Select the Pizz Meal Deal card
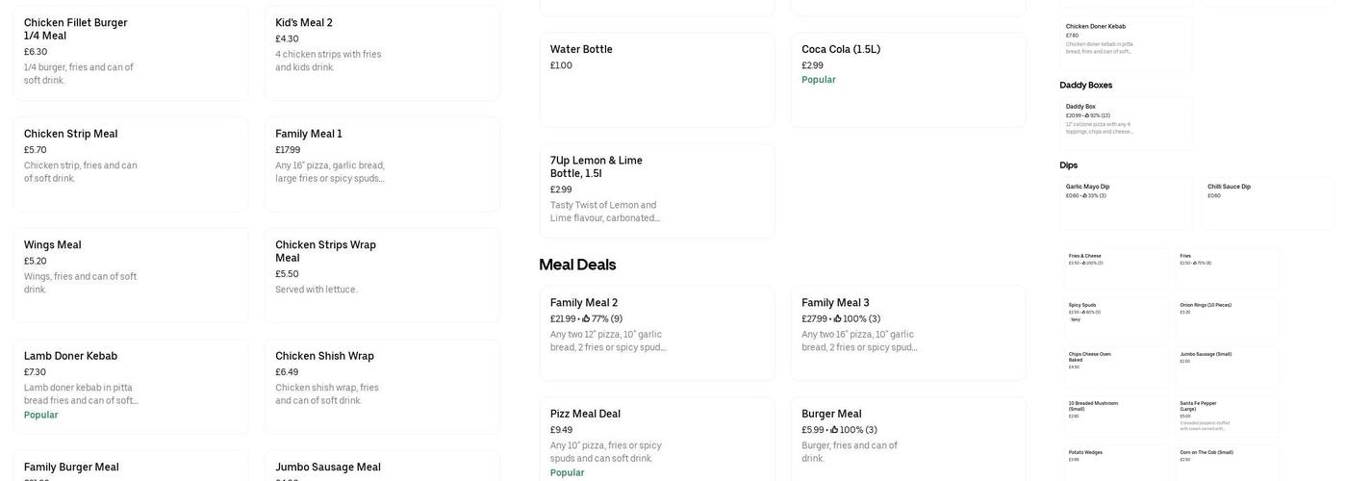The width and height of the screenshot is (1347, 481). (x=656, y=438)
